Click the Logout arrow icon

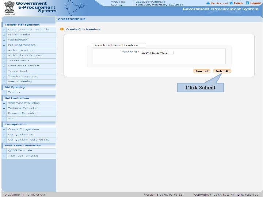[248, 3]
